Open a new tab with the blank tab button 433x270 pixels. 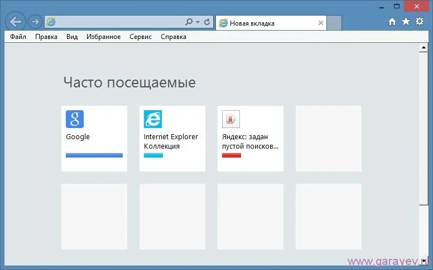334,23
